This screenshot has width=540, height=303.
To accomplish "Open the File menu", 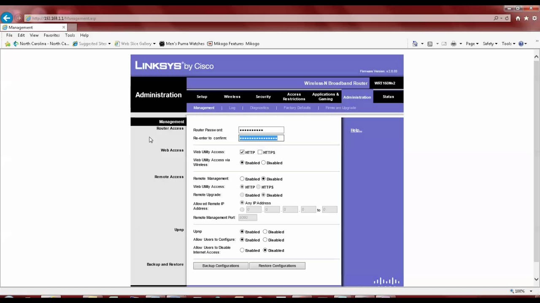I will [x=9, y=35].
